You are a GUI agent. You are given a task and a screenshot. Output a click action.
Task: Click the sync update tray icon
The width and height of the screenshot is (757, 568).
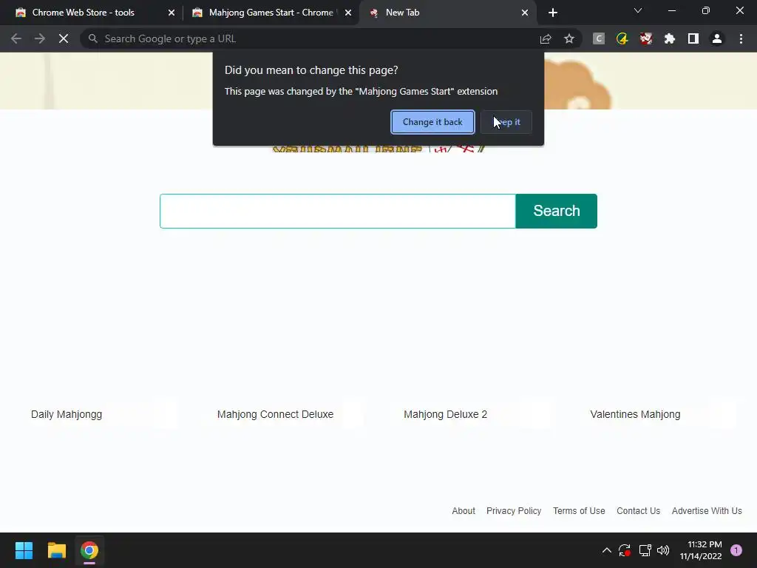625,550
